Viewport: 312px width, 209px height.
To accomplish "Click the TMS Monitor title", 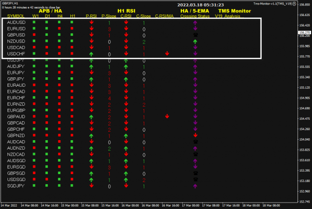I will pyautogui.click(x=235, y=11).
